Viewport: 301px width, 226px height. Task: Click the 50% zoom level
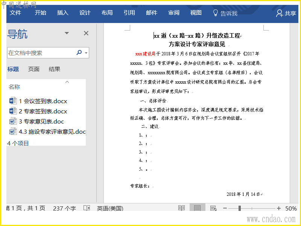tap(291, 208)
